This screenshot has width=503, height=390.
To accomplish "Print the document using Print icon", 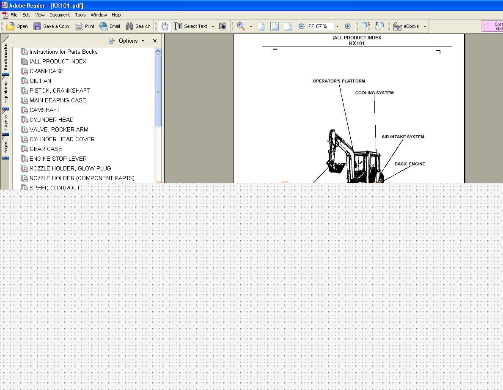I will [x=84, y=26].
